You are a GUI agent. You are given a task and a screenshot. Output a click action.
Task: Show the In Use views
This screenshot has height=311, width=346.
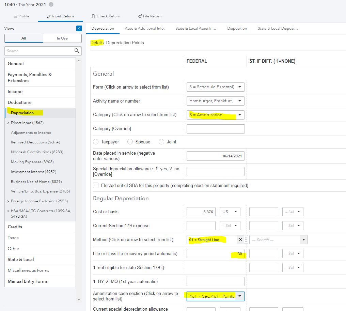click(x=62, y=38)
